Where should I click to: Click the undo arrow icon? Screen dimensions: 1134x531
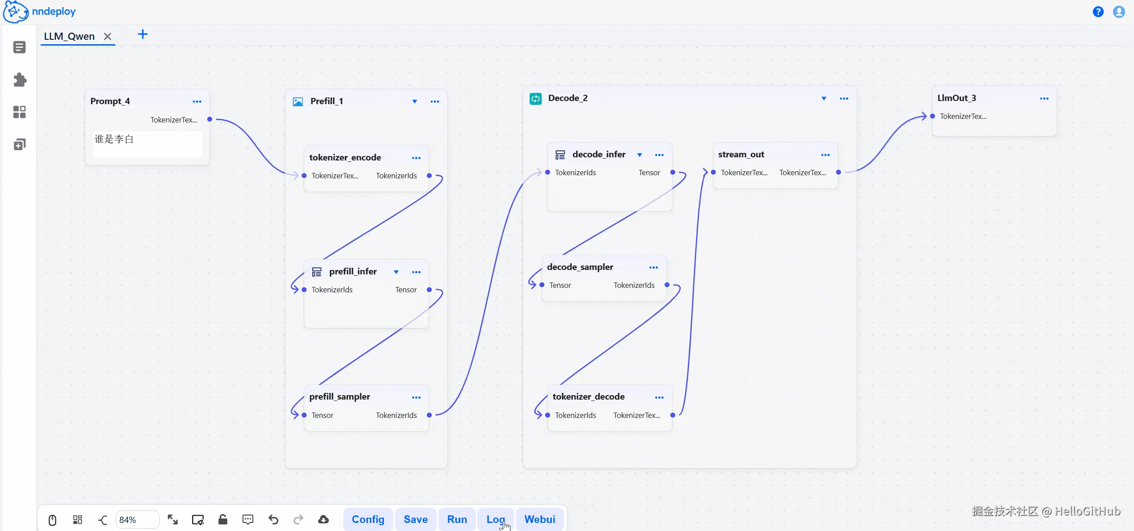click(273, 519)
